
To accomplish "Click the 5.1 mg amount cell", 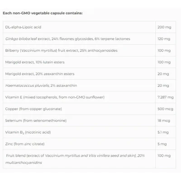I will (166, 132).
